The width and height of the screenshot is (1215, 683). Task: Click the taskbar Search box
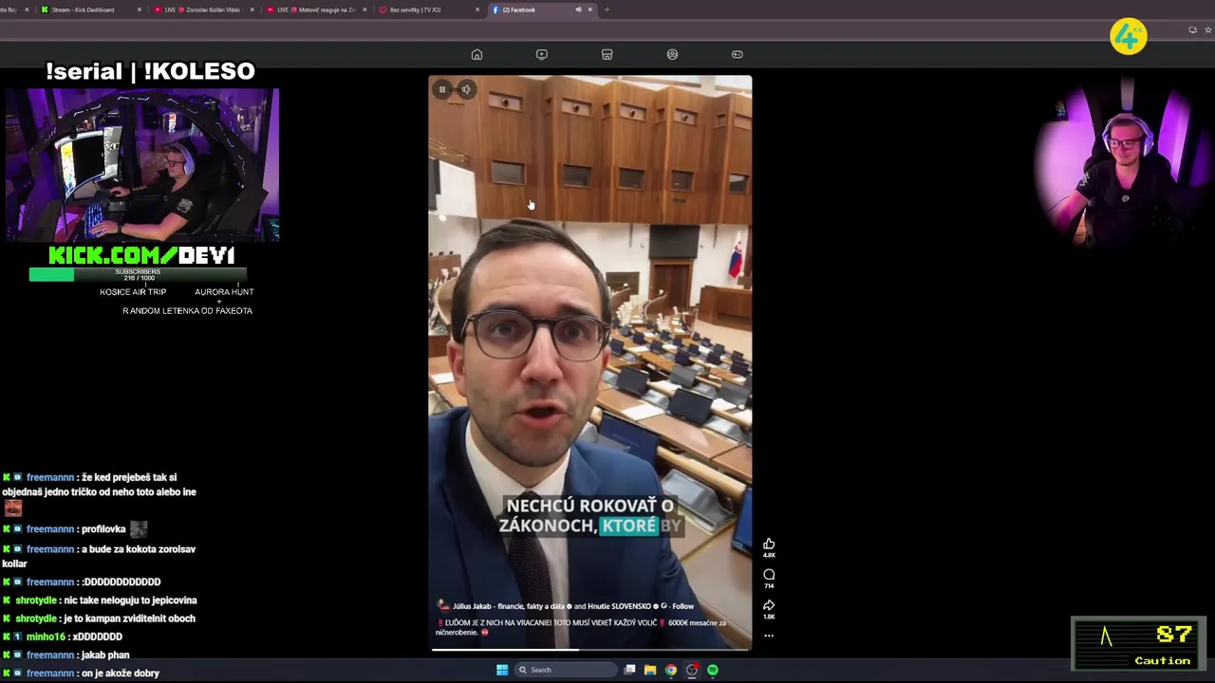564,670
